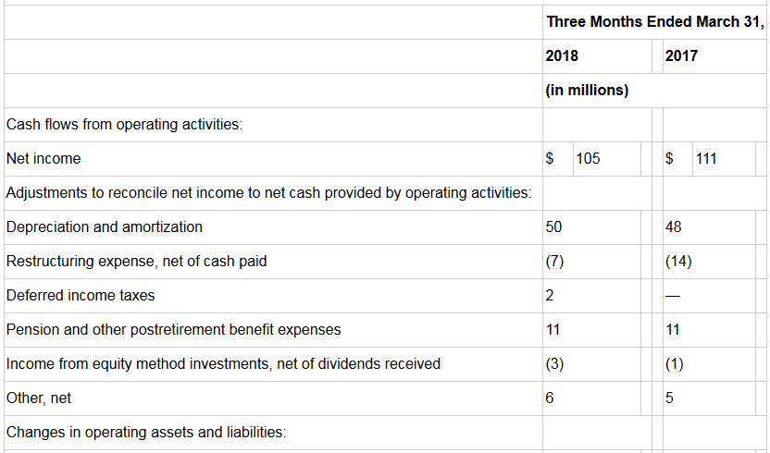
Task: Click 'Depreciation and amortization' row label
Action: 104,227
